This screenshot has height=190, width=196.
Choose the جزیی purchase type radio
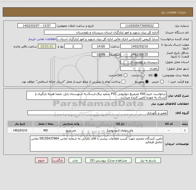tap(162, 82)
